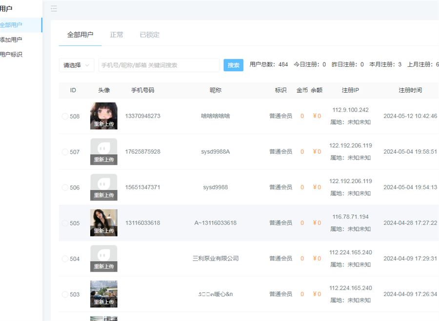Open 添加用户 in the left sidebar
The image size is (439, 321).
(x=11, y=40)
